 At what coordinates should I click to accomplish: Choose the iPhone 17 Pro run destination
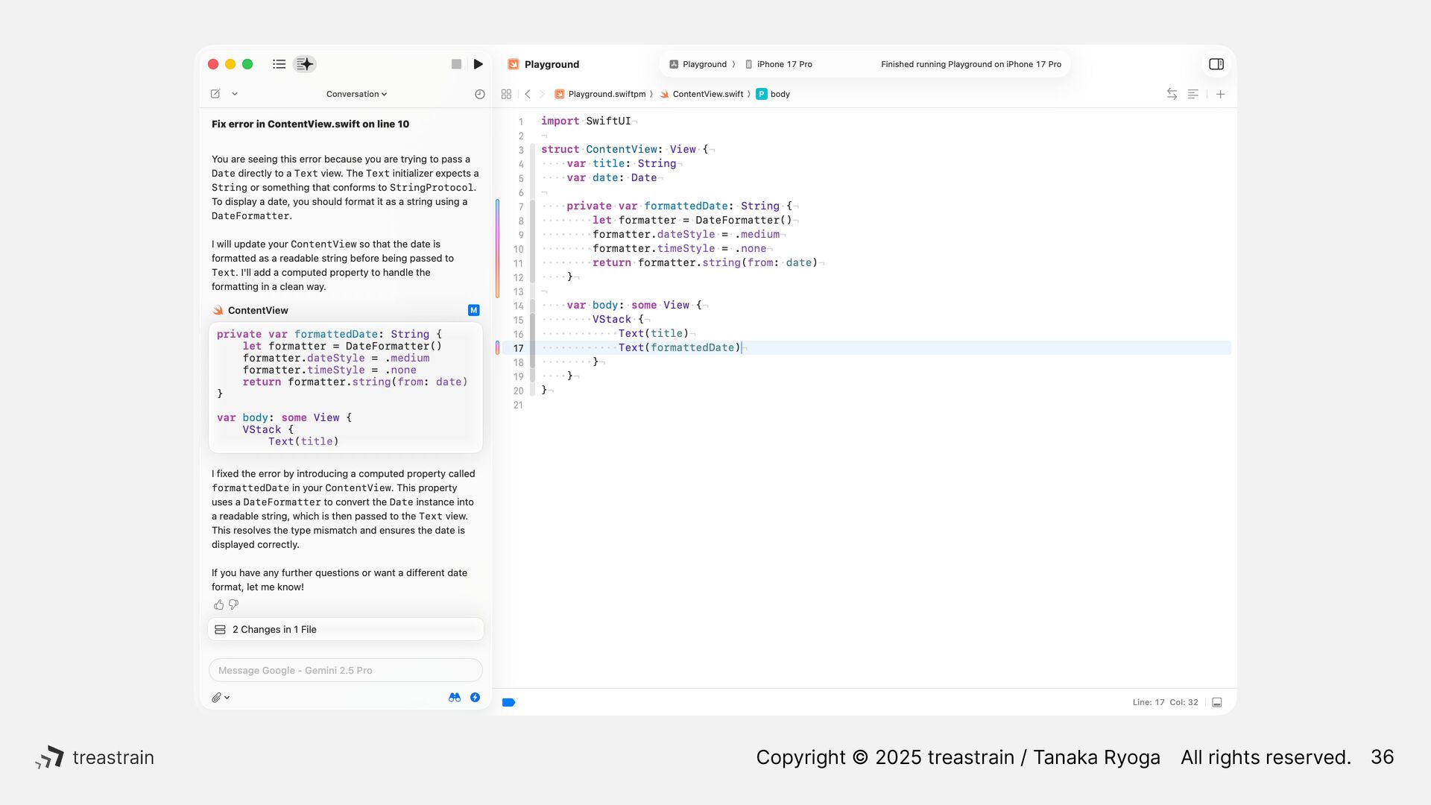tap(779, 64)
